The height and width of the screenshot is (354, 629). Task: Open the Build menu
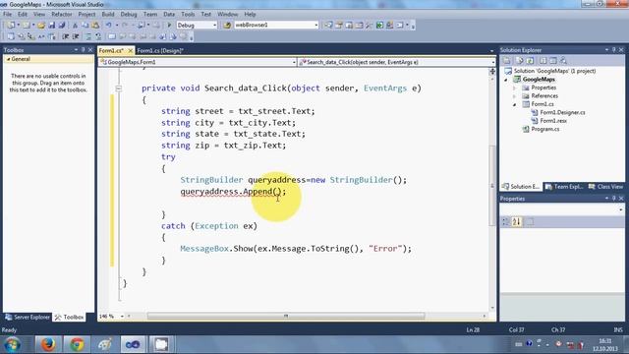[107, 14]
